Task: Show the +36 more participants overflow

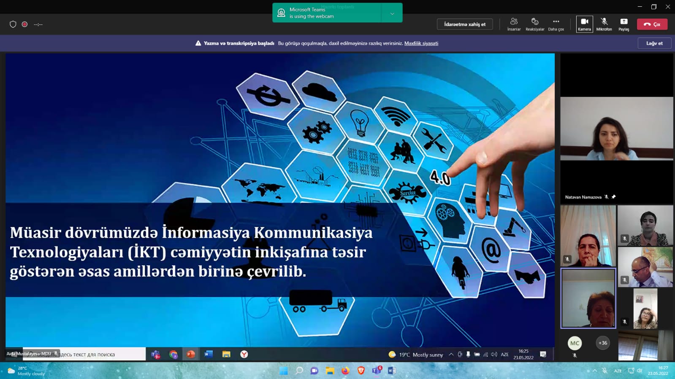Action: 603,343
